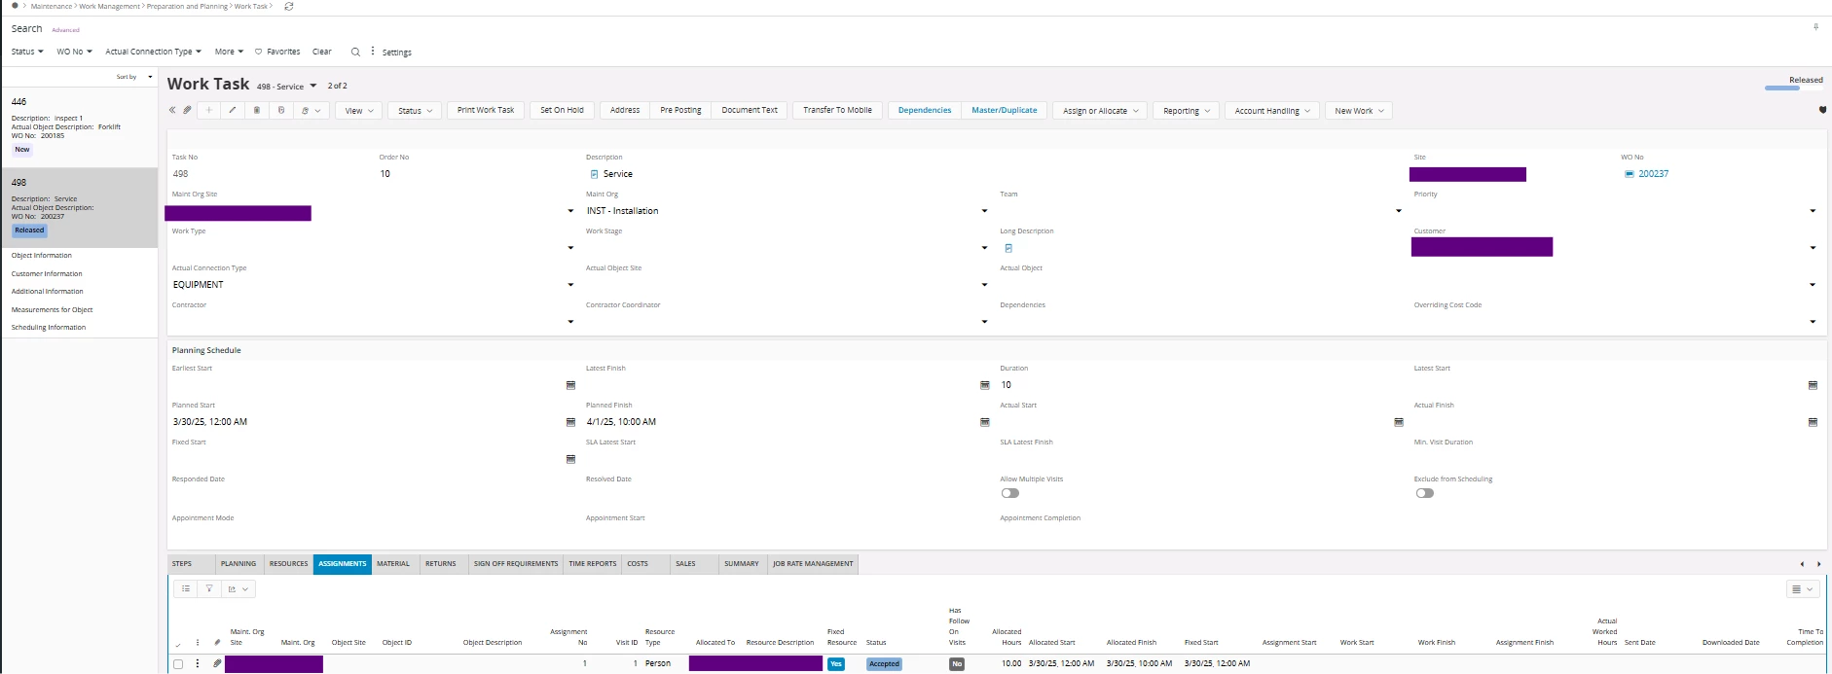This screenshot has width=1832, height=674.
Task: Open the Maint Org INST - Installation dropdown
Action: [984, 211]
